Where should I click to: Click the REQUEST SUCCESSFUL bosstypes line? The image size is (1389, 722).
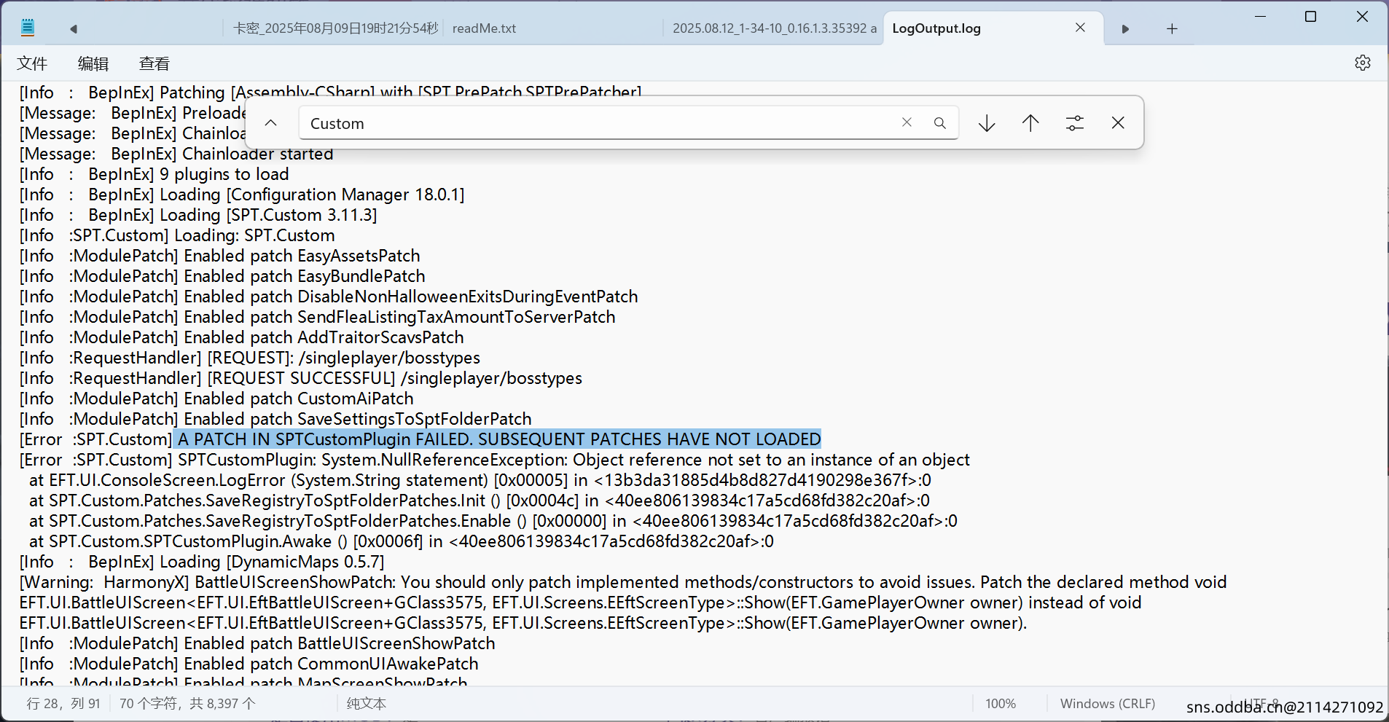pyautogui.click(x=301, y=378)
